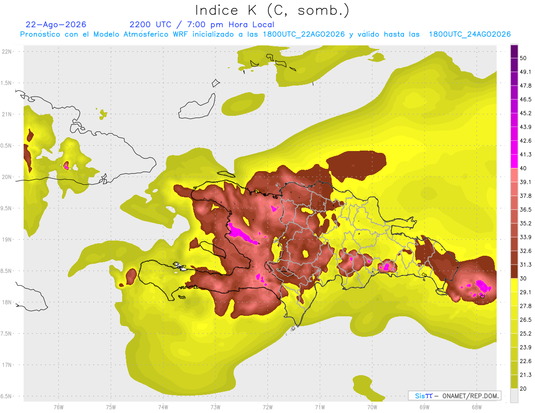
Task: Click the colorbar label "31.3"
Action: [x=525, y=265]
